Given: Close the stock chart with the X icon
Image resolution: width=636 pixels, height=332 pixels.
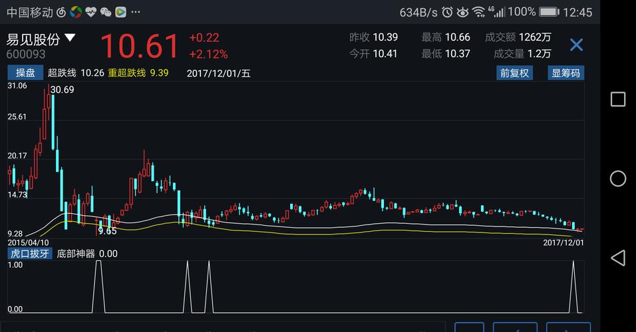Looking at the screenshot, I should 576,45.
